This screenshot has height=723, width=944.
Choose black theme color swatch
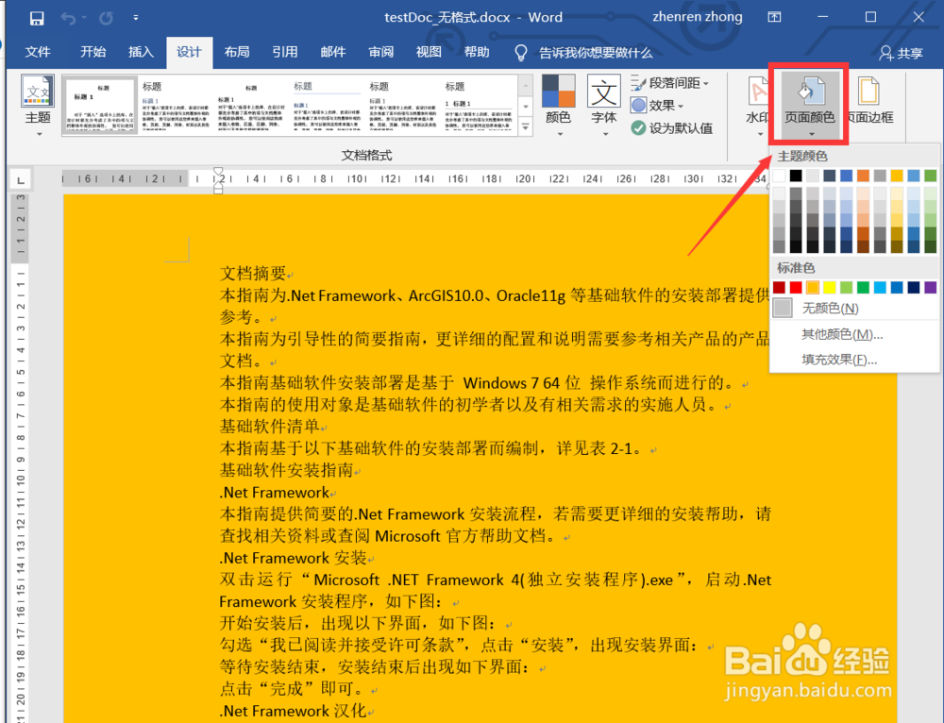click(796, 176)
